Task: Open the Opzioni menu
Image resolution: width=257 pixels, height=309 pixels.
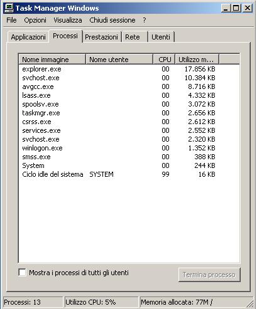Action: pos(35,20)
